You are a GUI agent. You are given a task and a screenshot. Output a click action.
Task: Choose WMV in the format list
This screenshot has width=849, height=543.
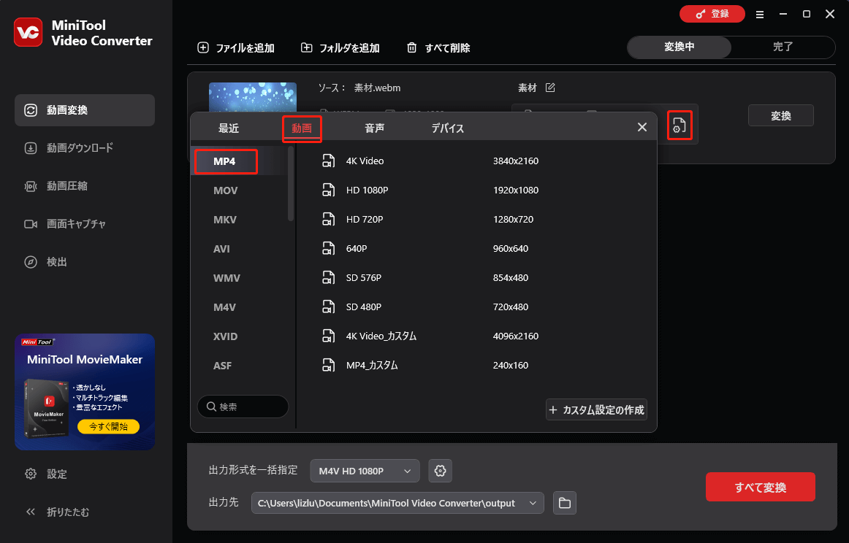click(x=226, y=278)
